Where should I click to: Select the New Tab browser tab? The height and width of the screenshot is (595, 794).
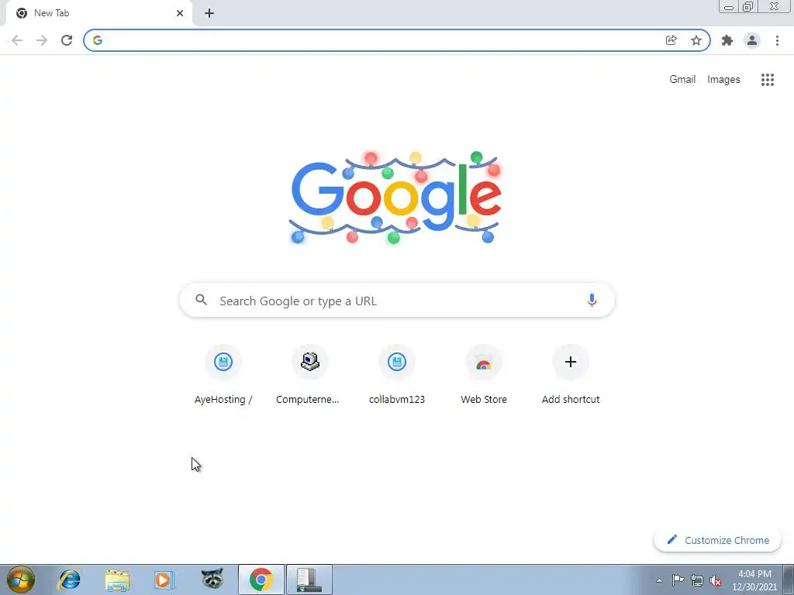[99, 14]
